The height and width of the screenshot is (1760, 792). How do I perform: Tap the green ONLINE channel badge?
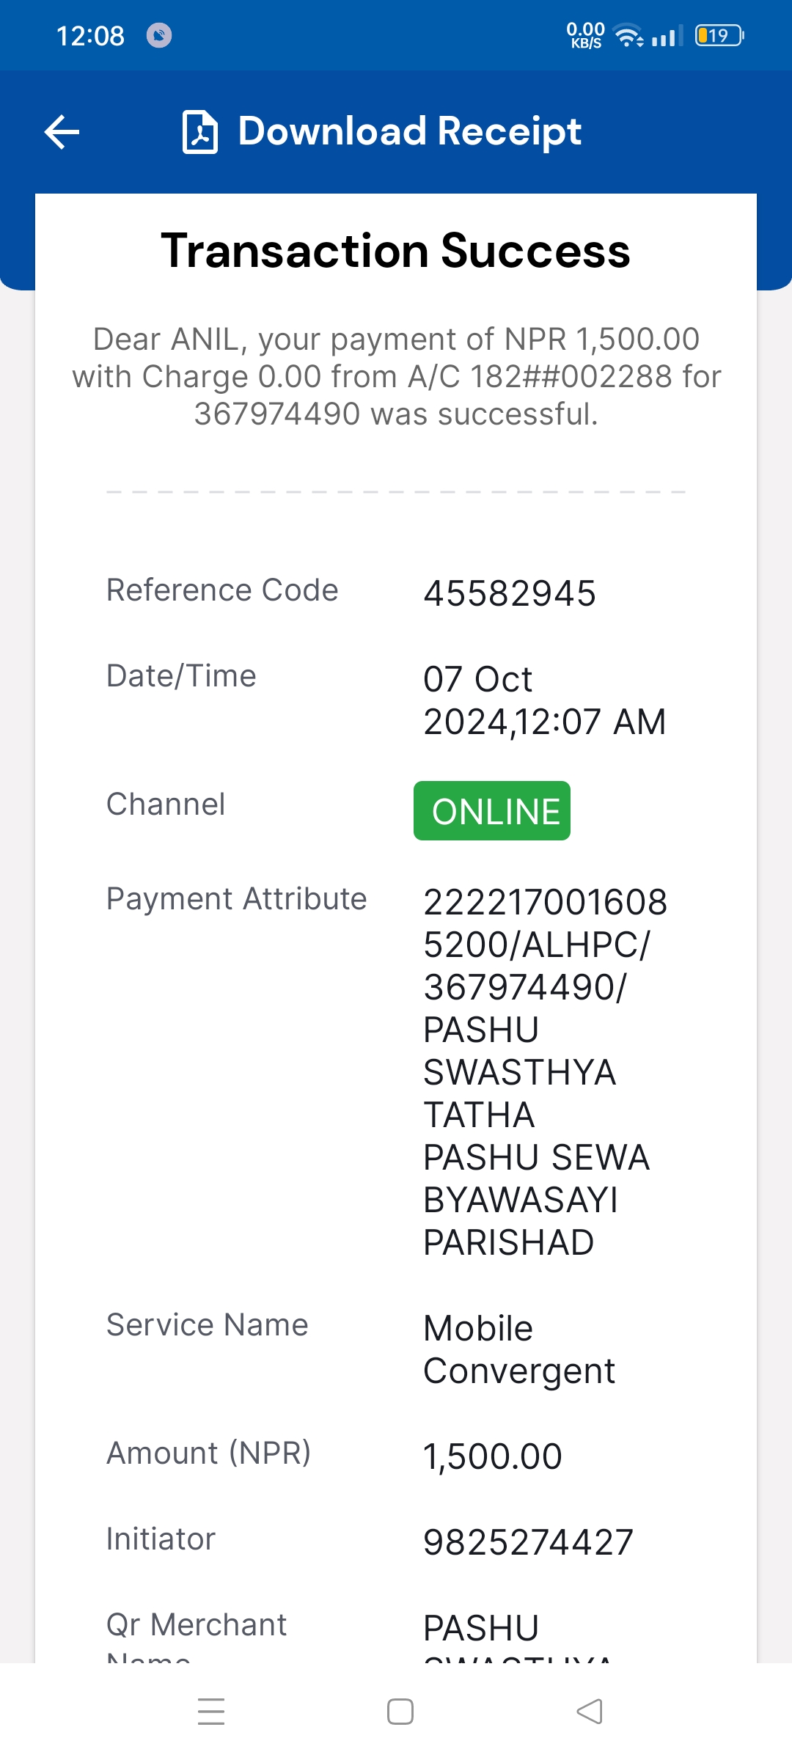click(492, 810)
